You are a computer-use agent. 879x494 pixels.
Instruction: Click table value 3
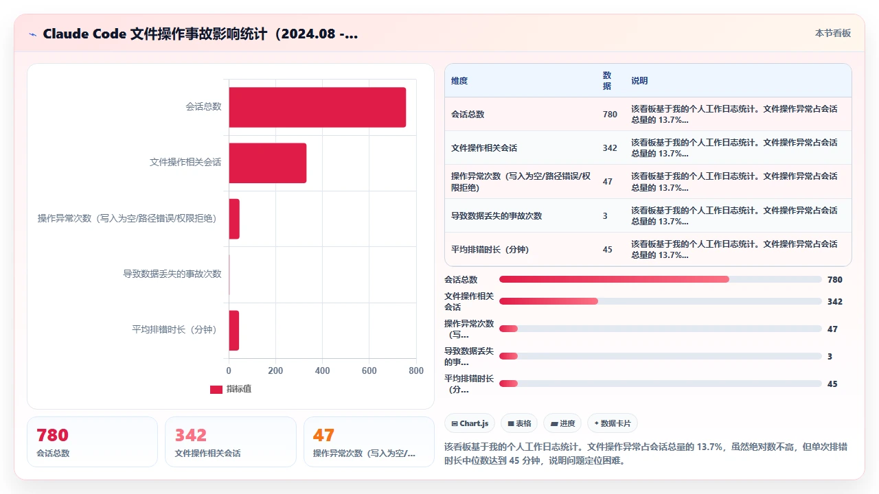(605, 215)
